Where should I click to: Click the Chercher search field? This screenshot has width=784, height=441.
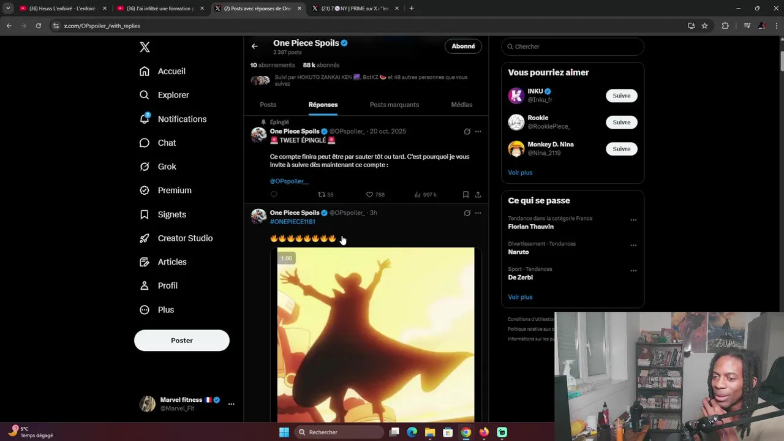573,47
